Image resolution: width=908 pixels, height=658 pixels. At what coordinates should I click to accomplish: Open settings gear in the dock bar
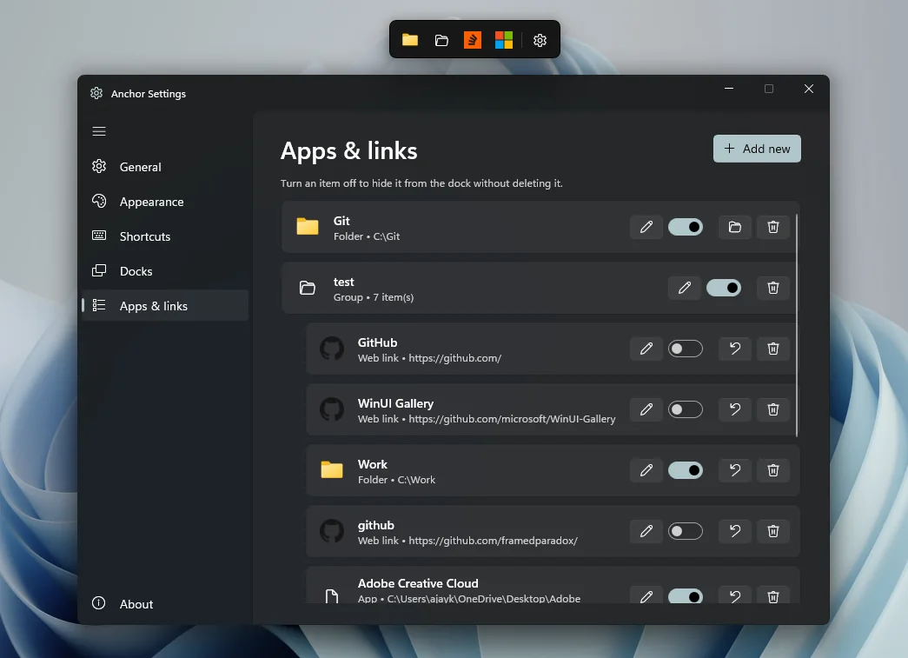pos(540,40)
